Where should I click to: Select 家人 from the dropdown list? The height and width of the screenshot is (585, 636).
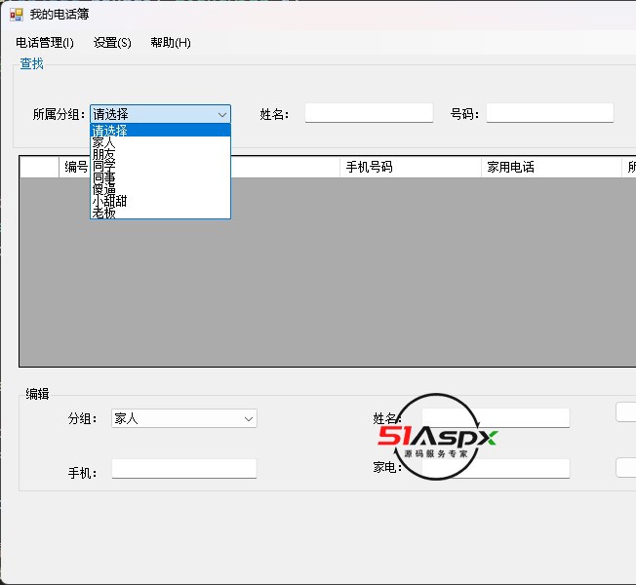160,142
